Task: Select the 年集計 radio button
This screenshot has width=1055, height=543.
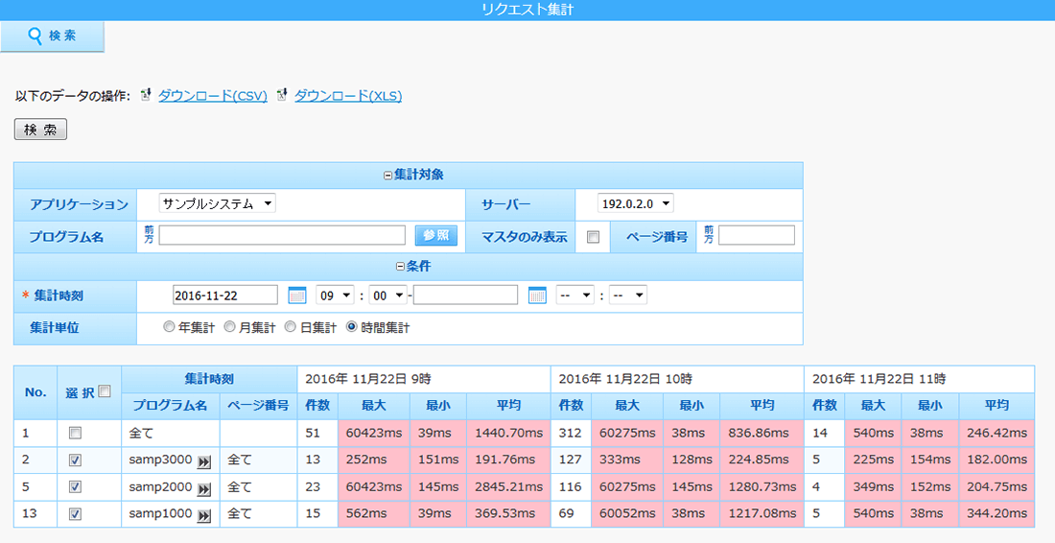Action: coord(169,327)
